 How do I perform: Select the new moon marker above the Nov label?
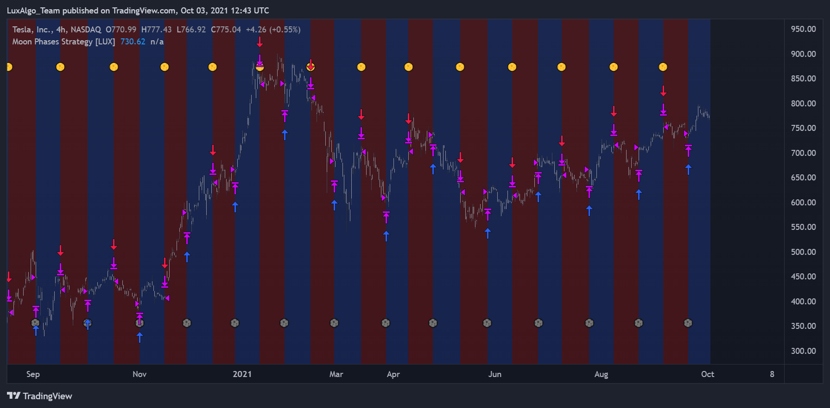(139, 323)
